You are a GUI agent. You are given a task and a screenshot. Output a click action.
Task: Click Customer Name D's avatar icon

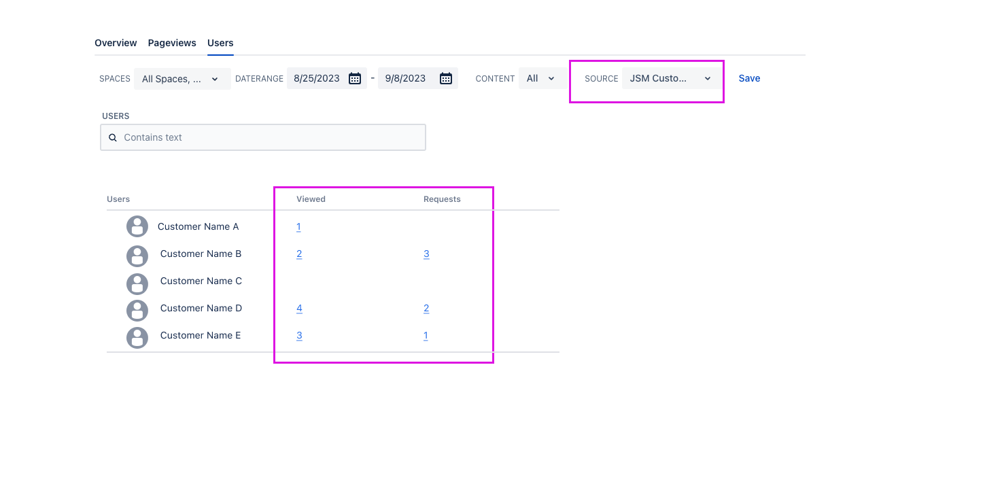coord(137,311)
